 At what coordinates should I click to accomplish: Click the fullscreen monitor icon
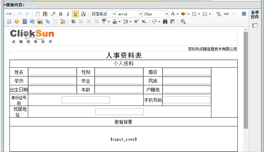pyautogui.click(x=244, y=14)
